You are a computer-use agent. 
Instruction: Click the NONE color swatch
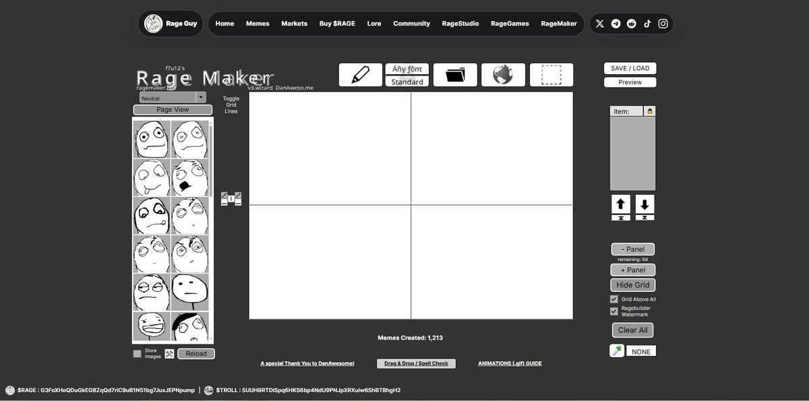point(641,351)
